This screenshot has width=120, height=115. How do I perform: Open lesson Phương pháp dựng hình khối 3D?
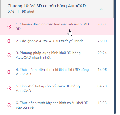pyautogui.click(x=48, y=55)
